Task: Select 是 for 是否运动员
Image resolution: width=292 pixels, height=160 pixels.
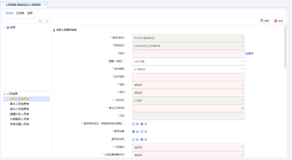Action: pos(133,139)
